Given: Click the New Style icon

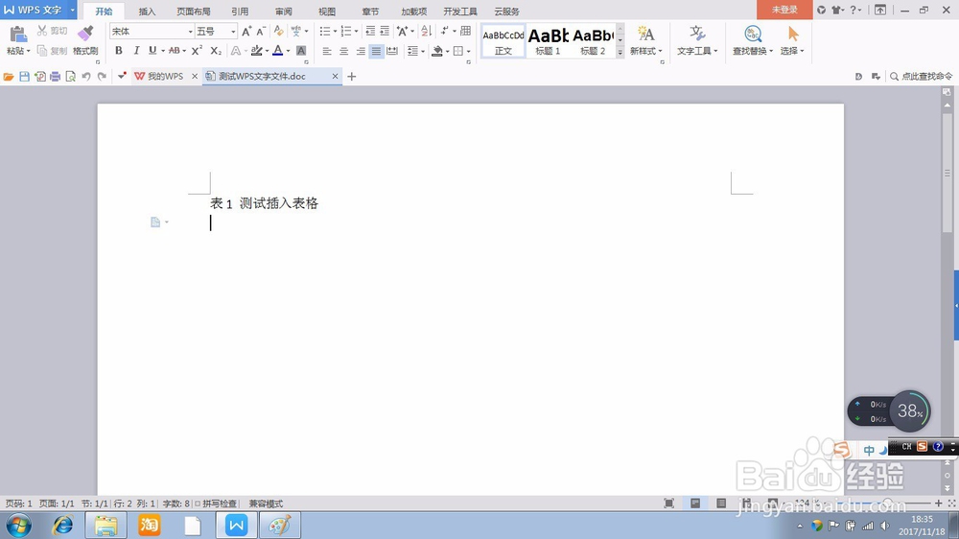Looking at the screenshot, I should click(645, 34).
